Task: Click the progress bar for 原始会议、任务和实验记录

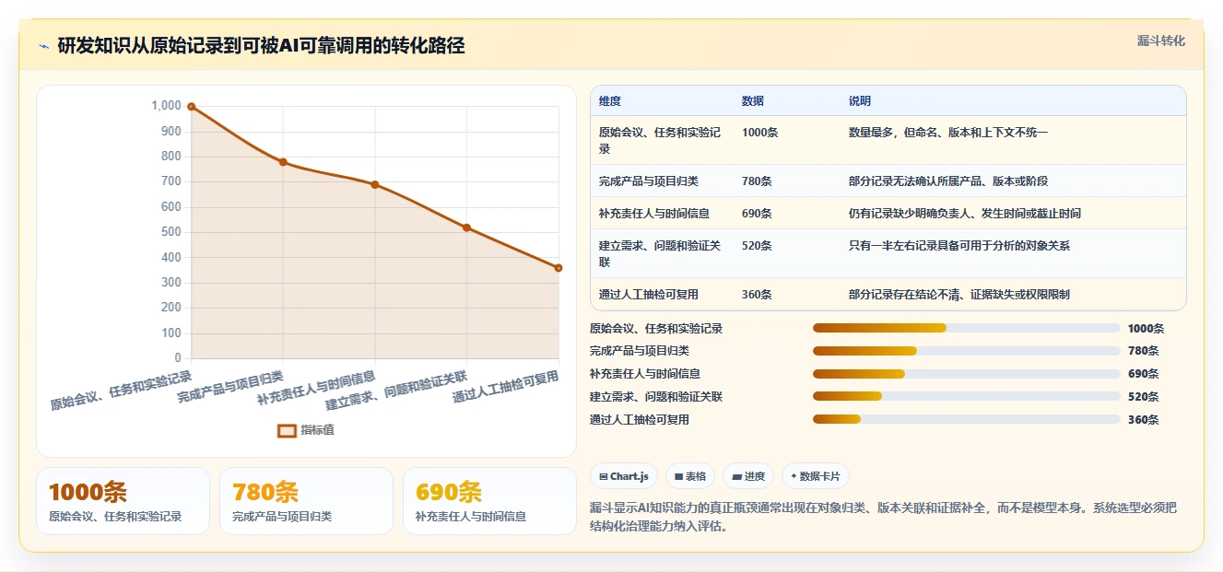Action: click(x=967, y=328)
